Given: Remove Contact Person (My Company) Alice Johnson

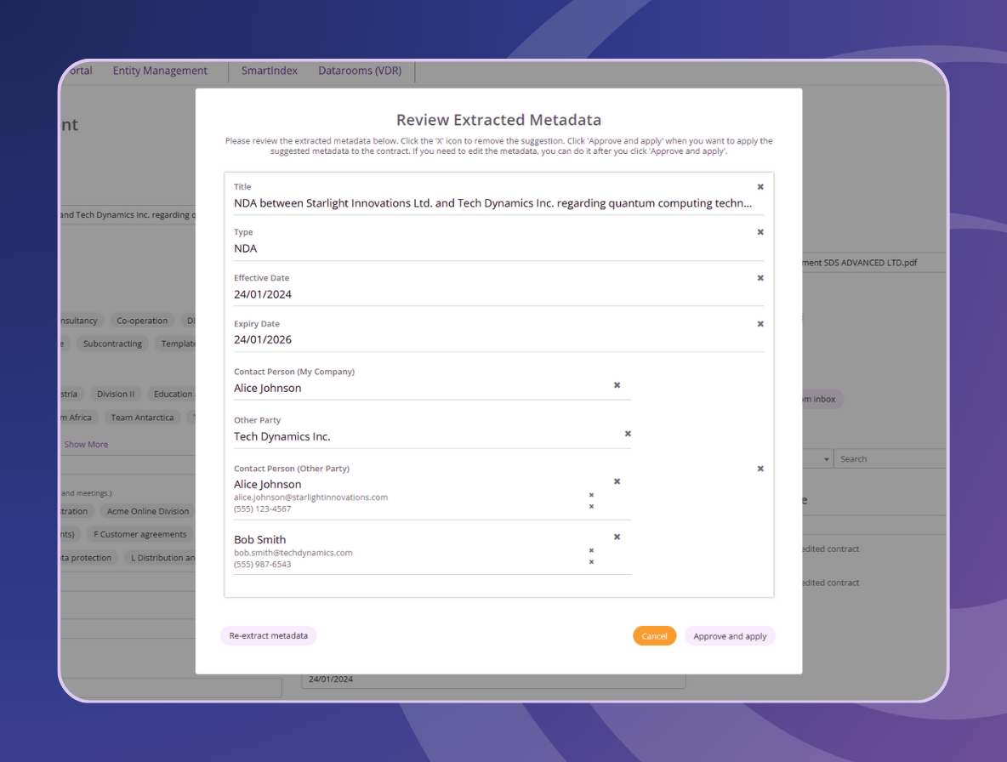Looking at the screenshot, I should [617, 385].
